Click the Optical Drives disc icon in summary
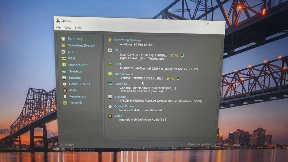The image size is (288, 162). click(110, 106)
